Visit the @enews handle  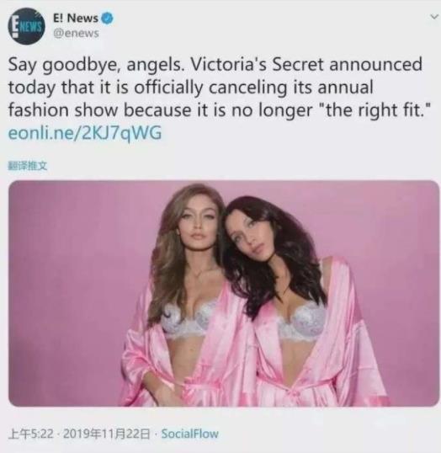pyautogui.click(x=76, y=34)
